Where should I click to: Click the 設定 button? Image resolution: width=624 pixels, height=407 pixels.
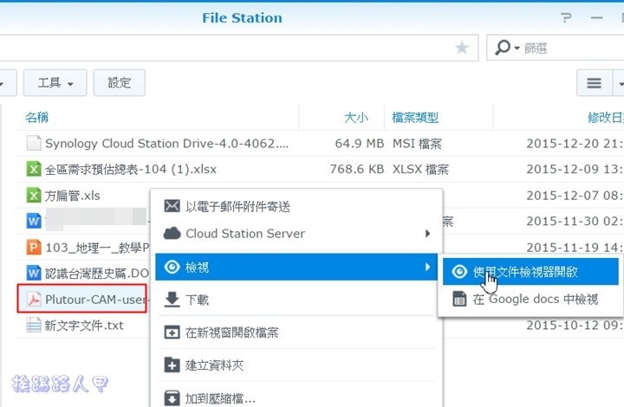119,83
